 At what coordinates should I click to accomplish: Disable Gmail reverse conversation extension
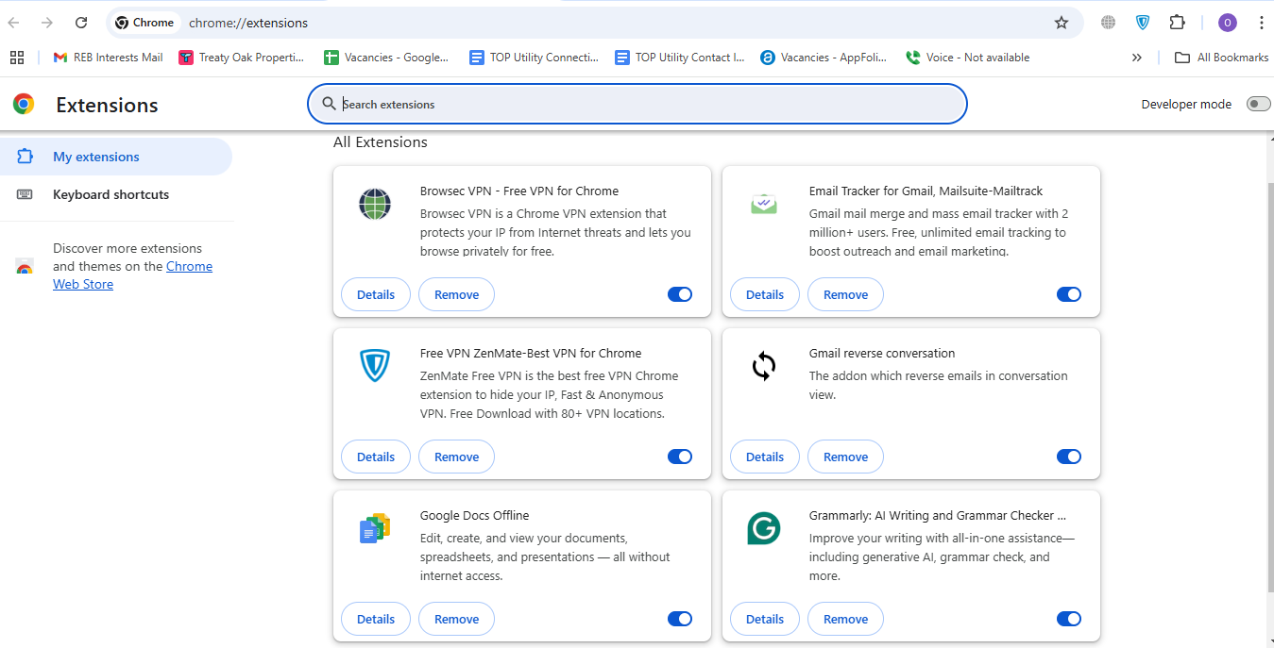[x=1069, y=457]
